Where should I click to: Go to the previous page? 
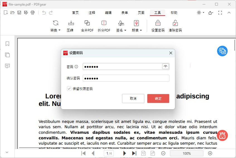[x=93, y=153]
